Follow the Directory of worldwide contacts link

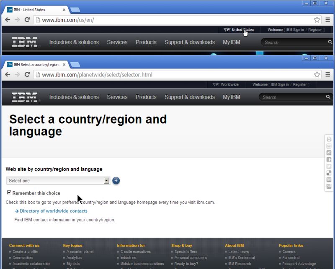click(52, 211)
